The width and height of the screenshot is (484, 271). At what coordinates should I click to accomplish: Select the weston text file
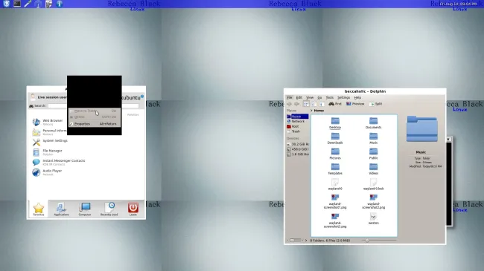(x=373, y=218)
